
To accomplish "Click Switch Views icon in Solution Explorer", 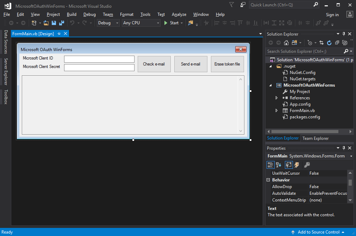I will [x=294, y=43].
